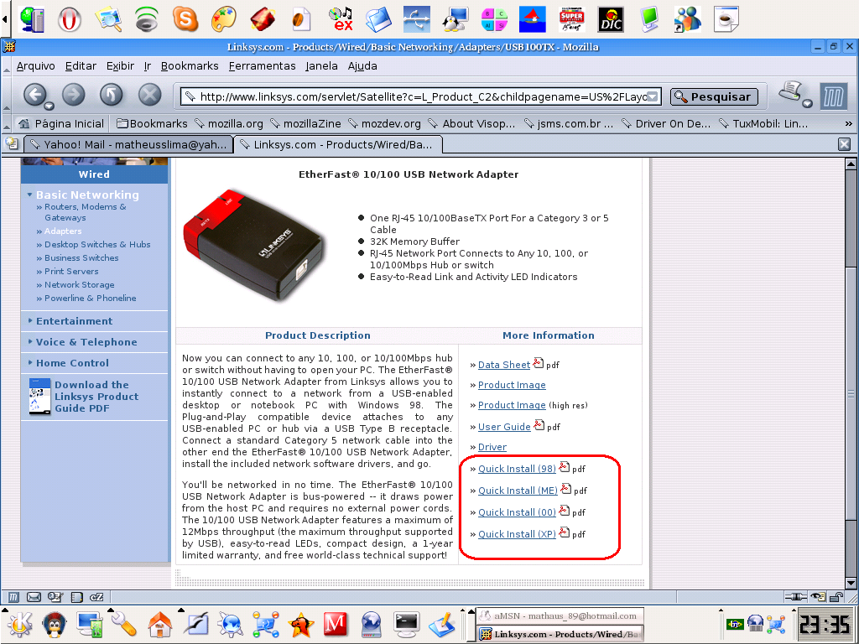Screen dimensions: 859x644
Task: Open the paint palette application icon
Action: click(x=223, y=19)
